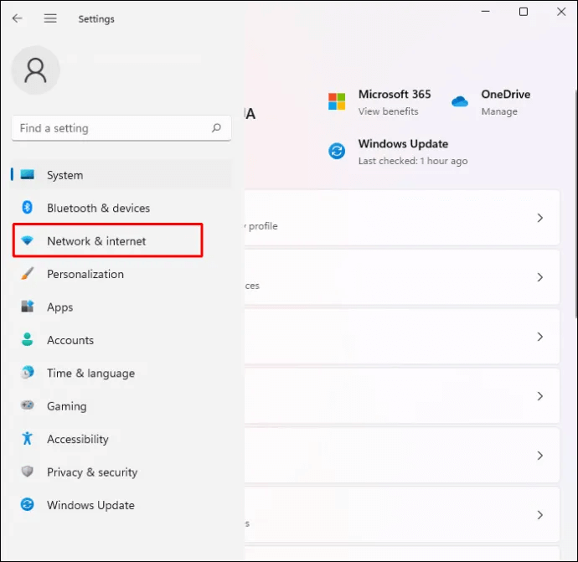The width and height of the screenshot is (578, 562).
Task: Click the Find a setting search box
Action: (x=113, y=128)
